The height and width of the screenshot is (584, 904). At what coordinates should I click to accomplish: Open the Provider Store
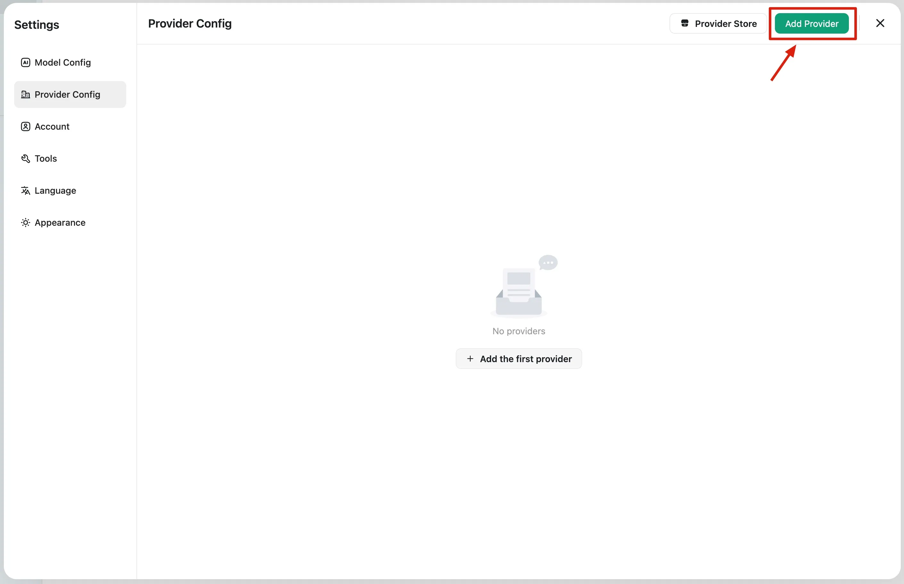718,23
